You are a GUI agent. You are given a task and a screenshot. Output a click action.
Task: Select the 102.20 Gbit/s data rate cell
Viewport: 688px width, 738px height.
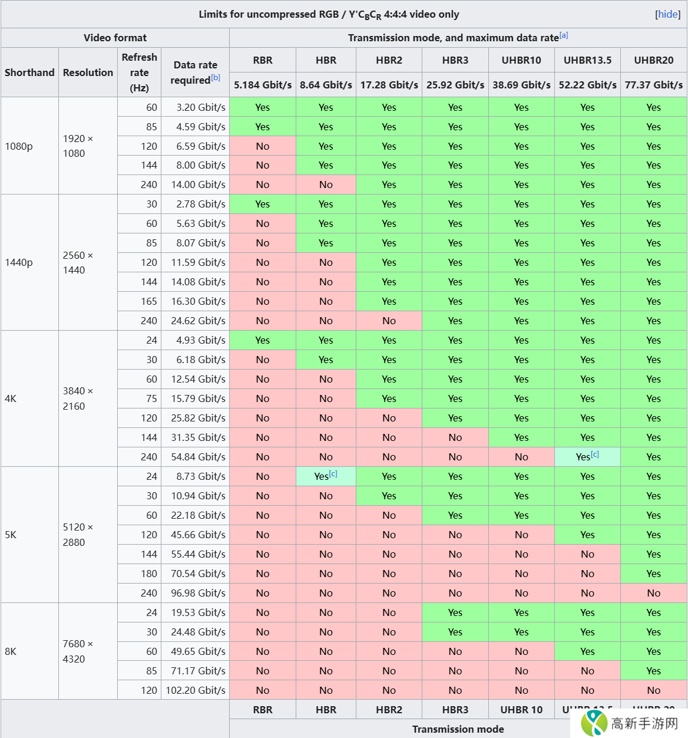(196, 690)
